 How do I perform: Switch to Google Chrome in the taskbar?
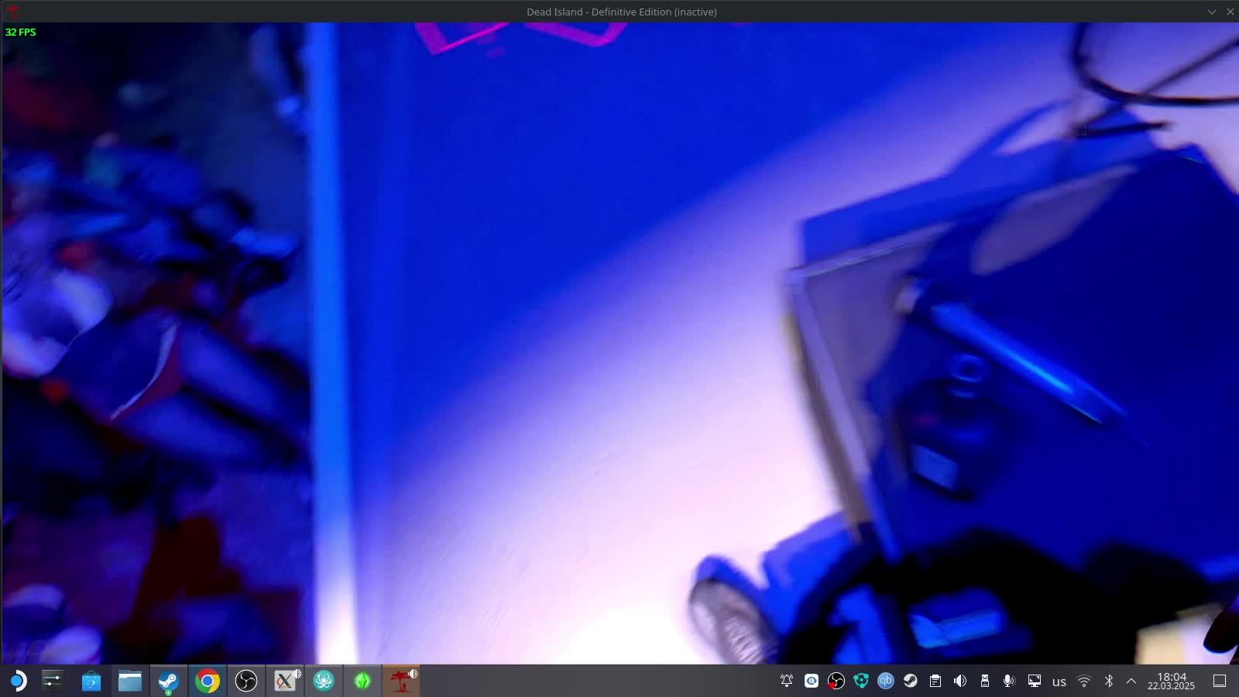(208, 682)
